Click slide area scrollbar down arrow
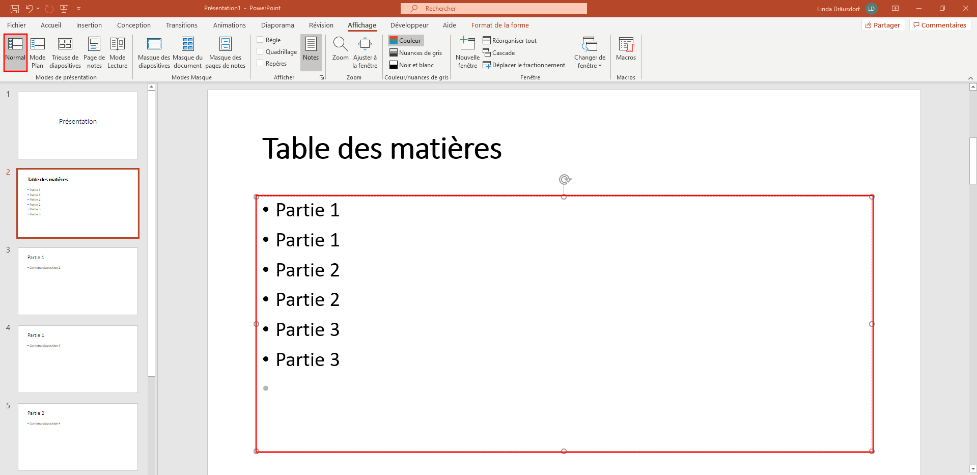 [973, 469]
